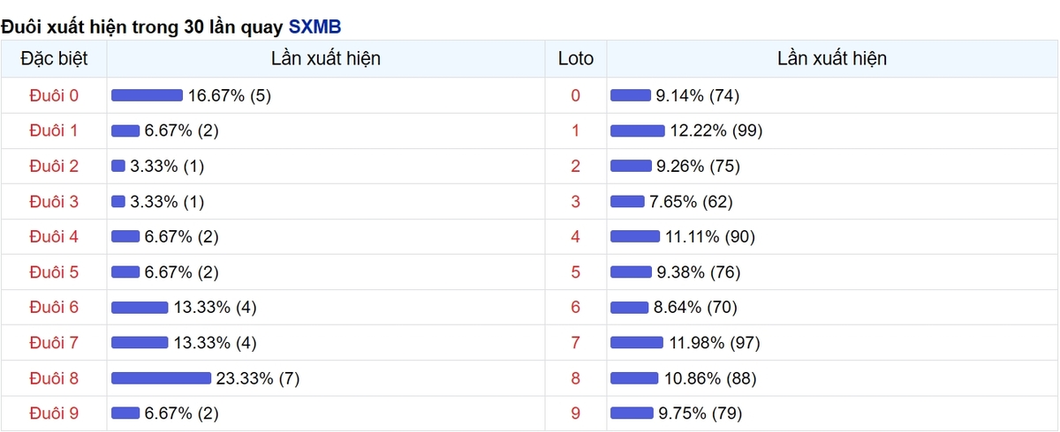
Task: Click the bar showing 7.65% (62)
Action: coord(627,202)
